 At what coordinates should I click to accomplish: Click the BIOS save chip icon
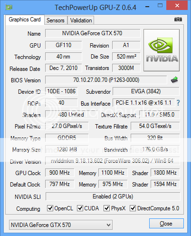pyautogui.click(x=174, y=80)
